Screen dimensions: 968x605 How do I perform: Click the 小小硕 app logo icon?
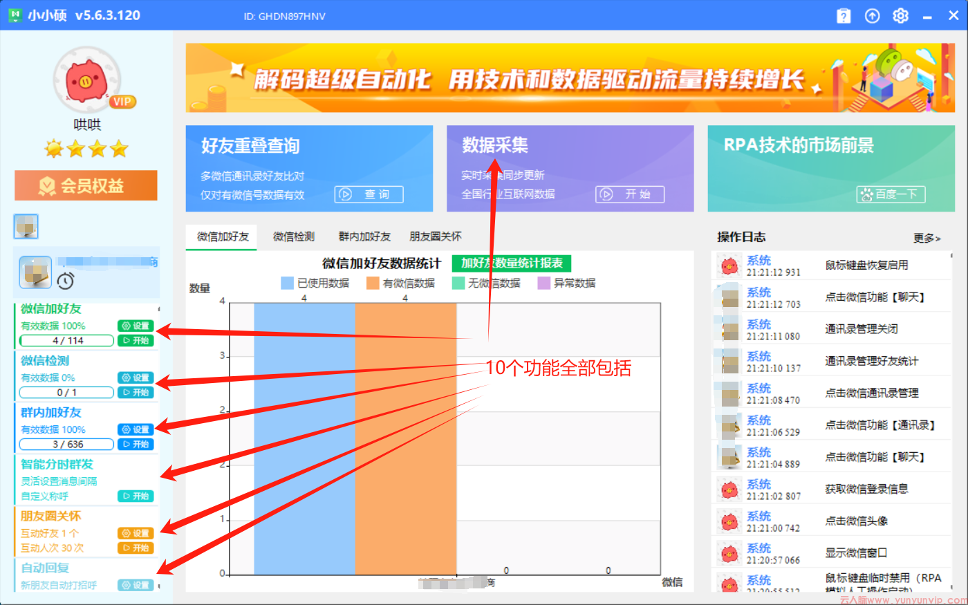tap(15, 15)
